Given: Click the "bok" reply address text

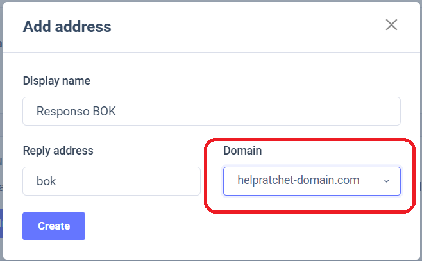Looking at the screenshot, I should [46, 181].
